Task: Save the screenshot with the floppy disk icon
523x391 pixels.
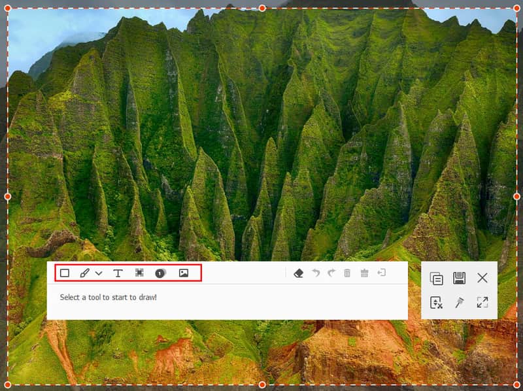Action: point(459,279)
